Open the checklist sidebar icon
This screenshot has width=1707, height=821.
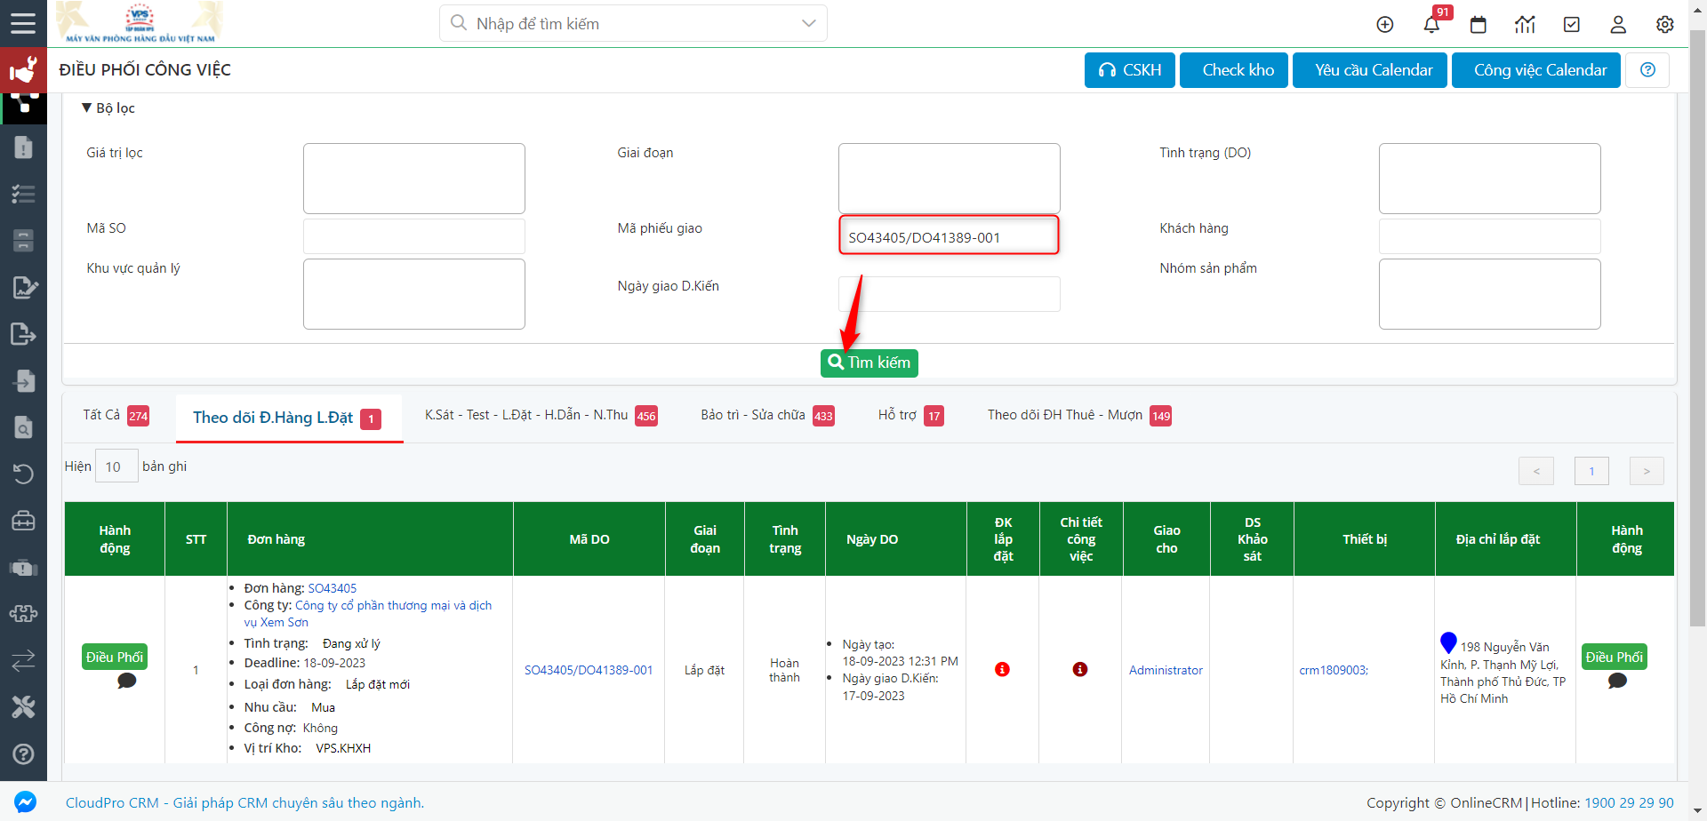[23, 194]
